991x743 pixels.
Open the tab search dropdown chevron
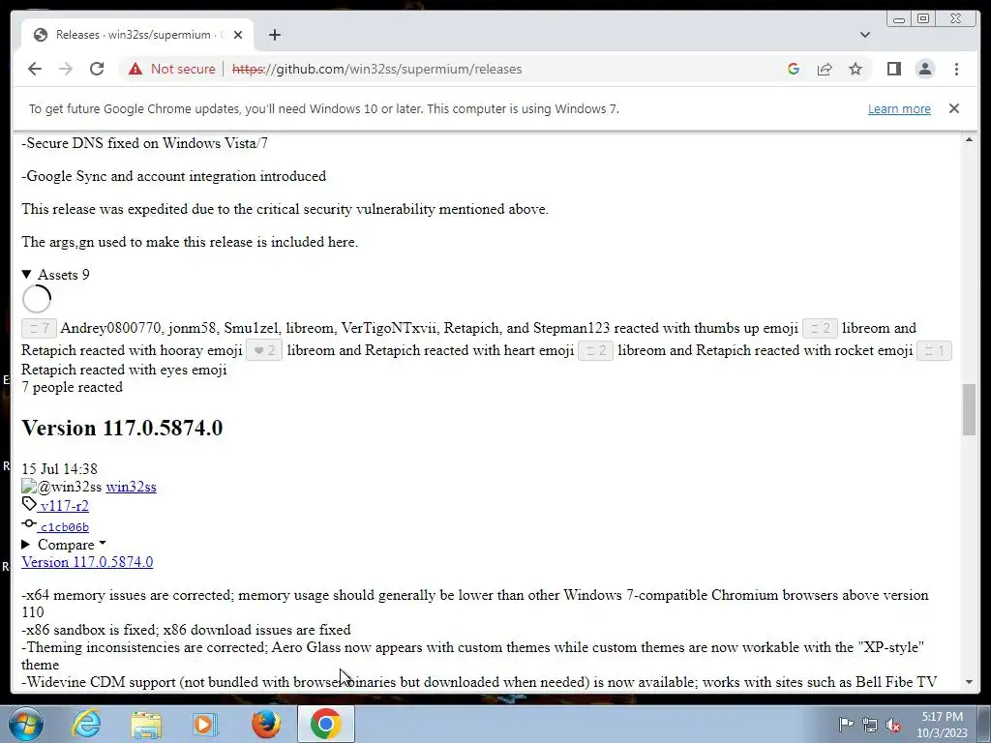point(865,35)
